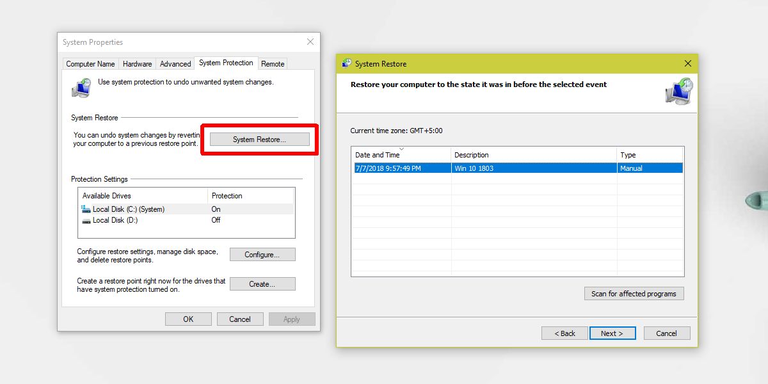Viewport: 768px width, 384px height.
Task: Select the Local Disk (C:) (System) row
Action: click(186, 209)
